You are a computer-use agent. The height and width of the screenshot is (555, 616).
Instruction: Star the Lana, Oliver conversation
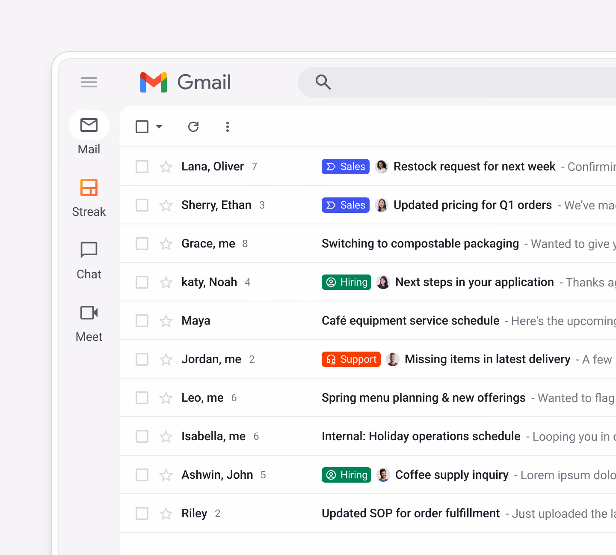click(x=166, y=167)
